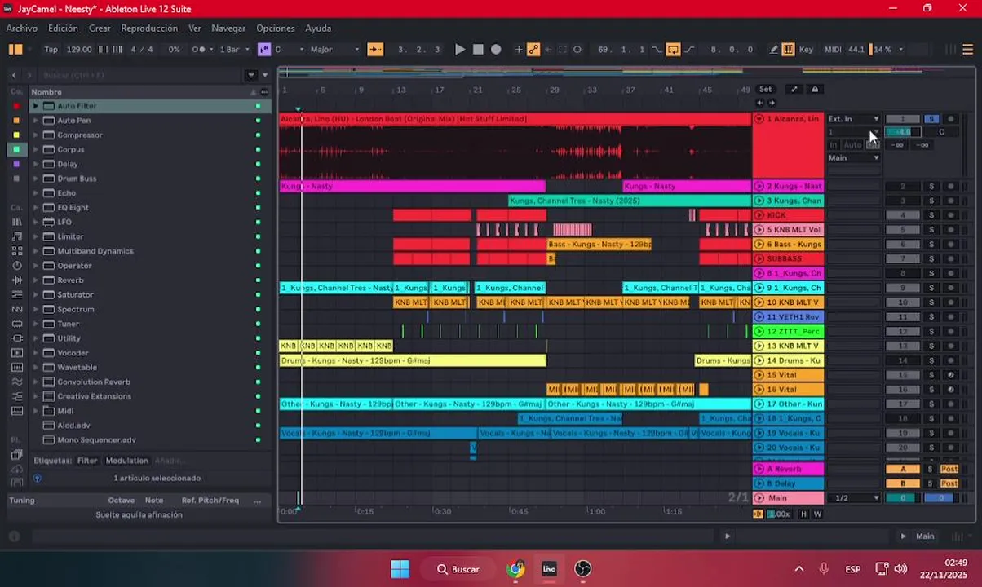Screen dimensions: 982x587
Task: Click the track launch icon on 4 KICK
Action: click(x=759, y=215)
